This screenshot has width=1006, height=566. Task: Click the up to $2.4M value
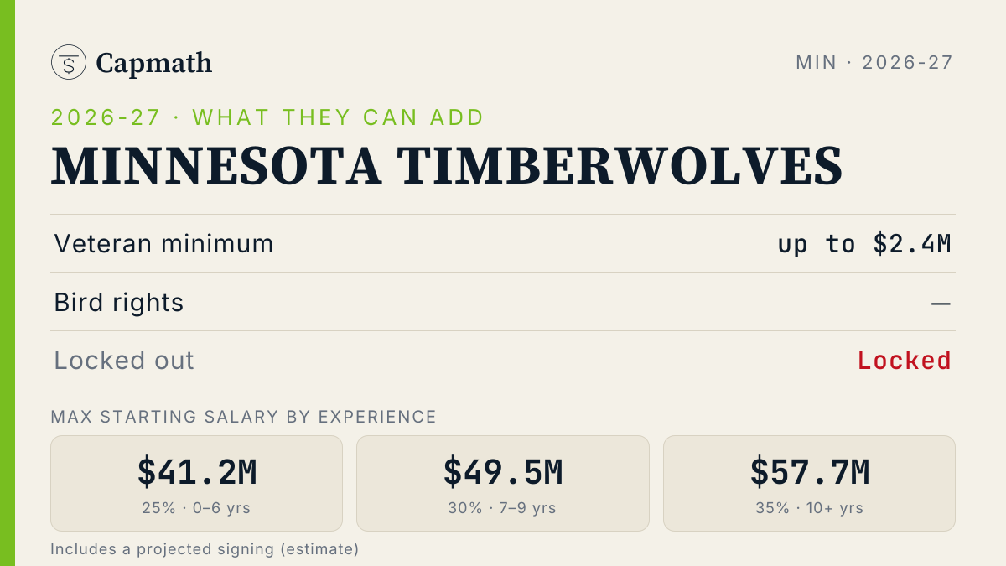[x=864, y=244]
